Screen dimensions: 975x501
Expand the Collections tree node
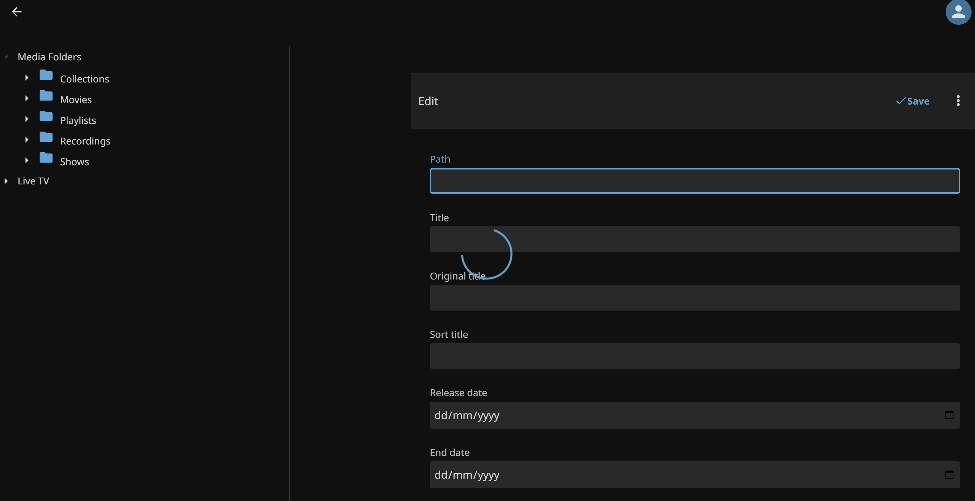coord(26,78)
